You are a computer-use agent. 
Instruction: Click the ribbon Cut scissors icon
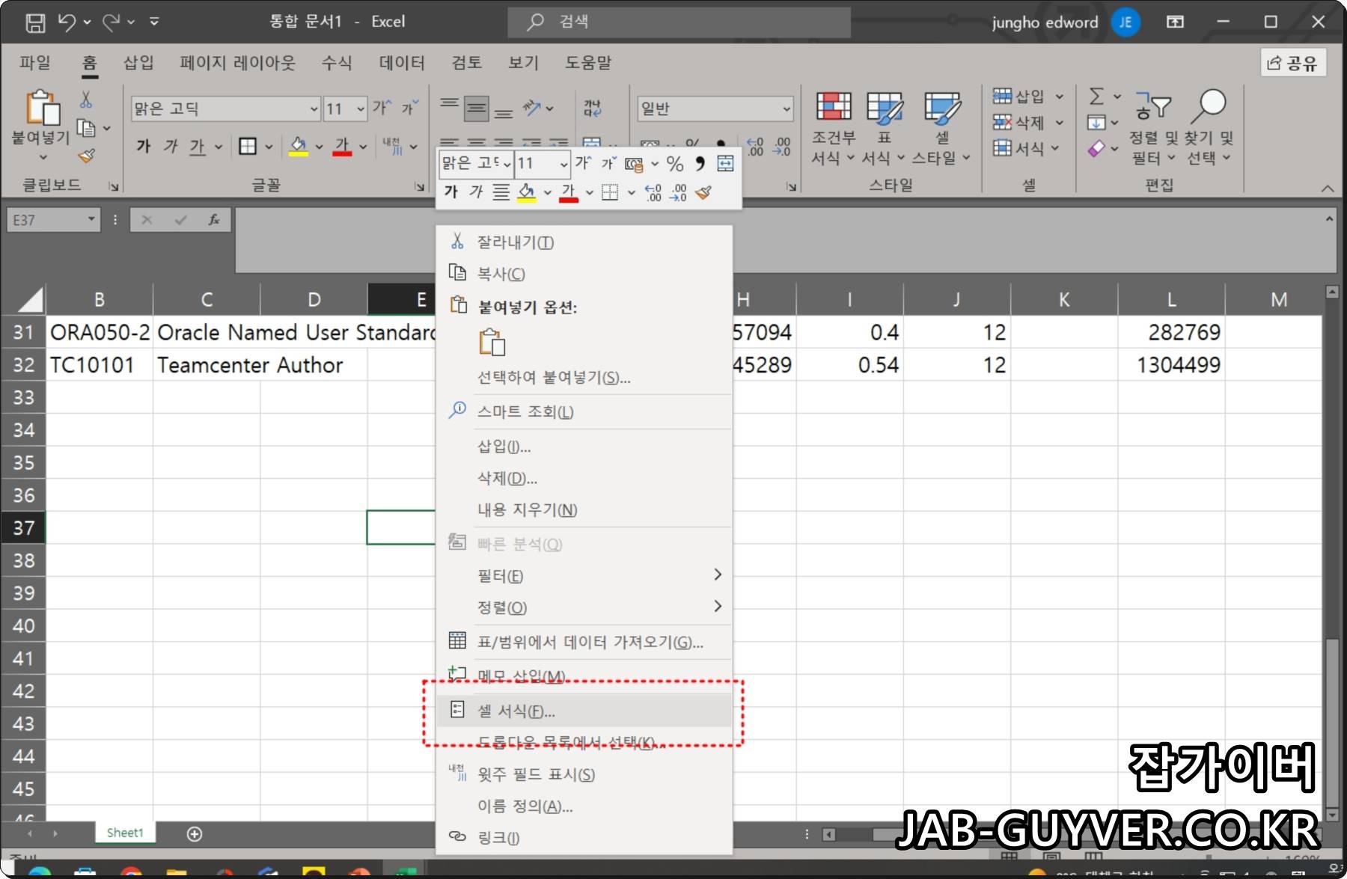86,99
